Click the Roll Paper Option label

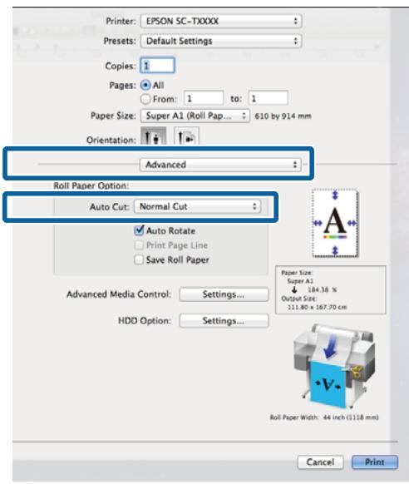click(91, 185)
